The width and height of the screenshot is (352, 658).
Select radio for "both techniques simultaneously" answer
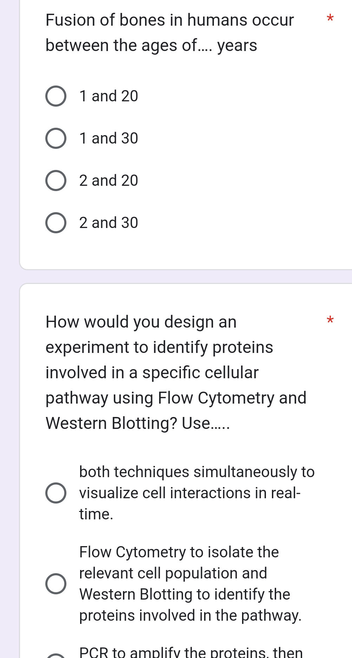(56, 493)
